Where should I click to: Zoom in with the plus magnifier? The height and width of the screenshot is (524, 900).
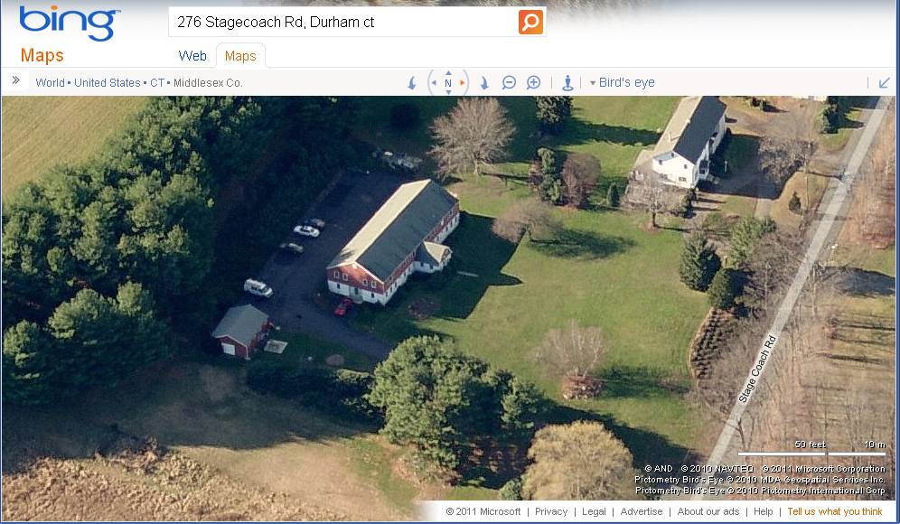(533, 82)
